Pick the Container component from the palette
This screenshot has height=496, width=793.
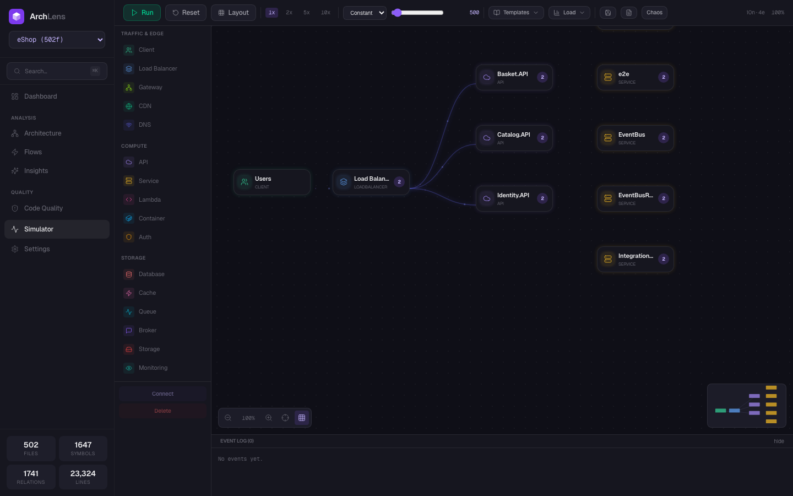(x=162, y=219)
